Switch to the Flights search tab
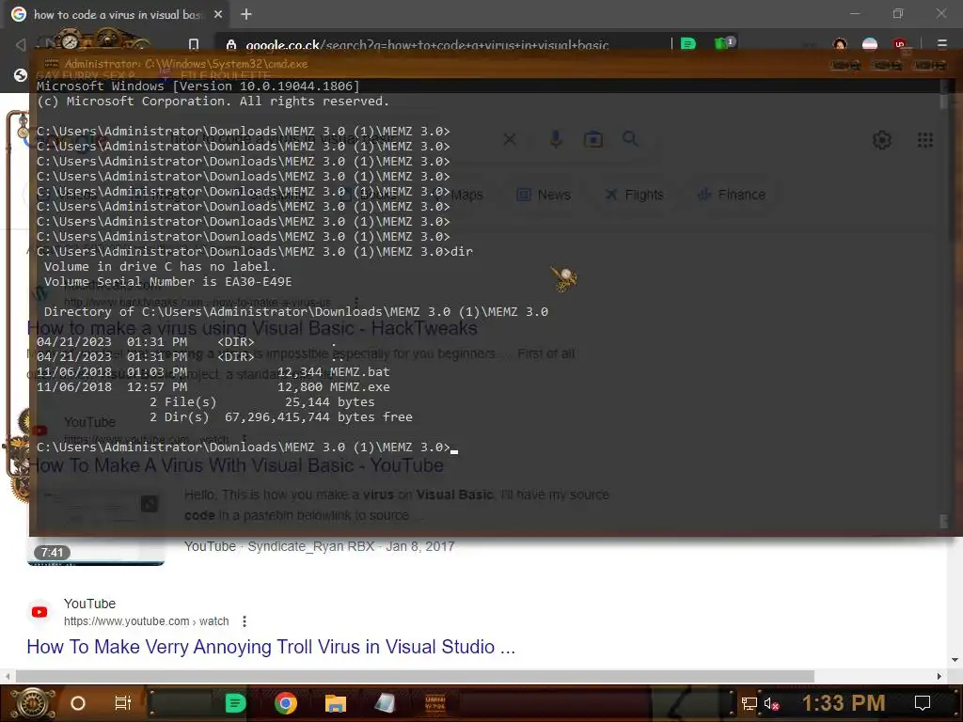 [x=634, y=195]
